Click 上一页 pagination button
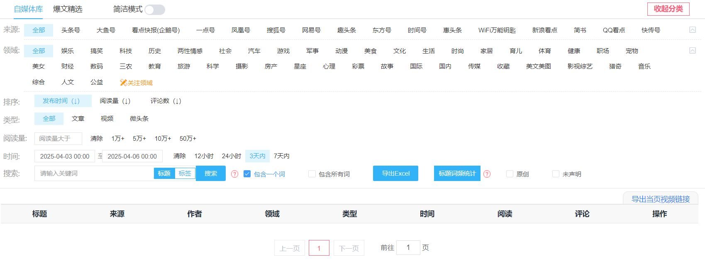This screenshot has height=274, width=705. 290,248
